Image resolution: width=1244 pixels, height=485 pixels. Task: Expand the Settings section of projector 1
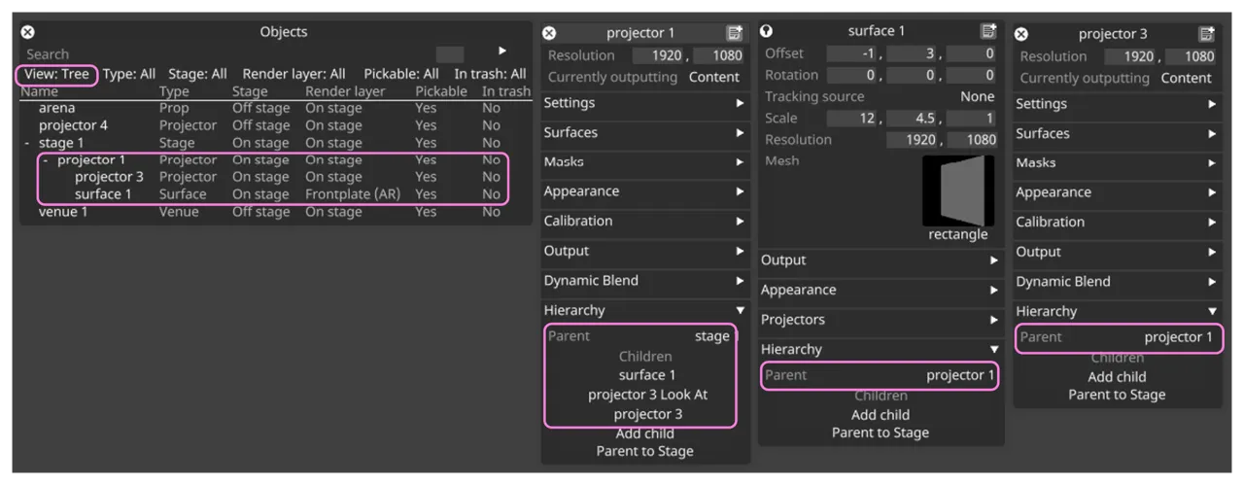(645, 103)
